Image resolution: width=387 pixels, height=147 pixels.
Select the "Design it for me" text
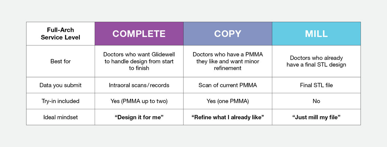[x=139, y=117]
